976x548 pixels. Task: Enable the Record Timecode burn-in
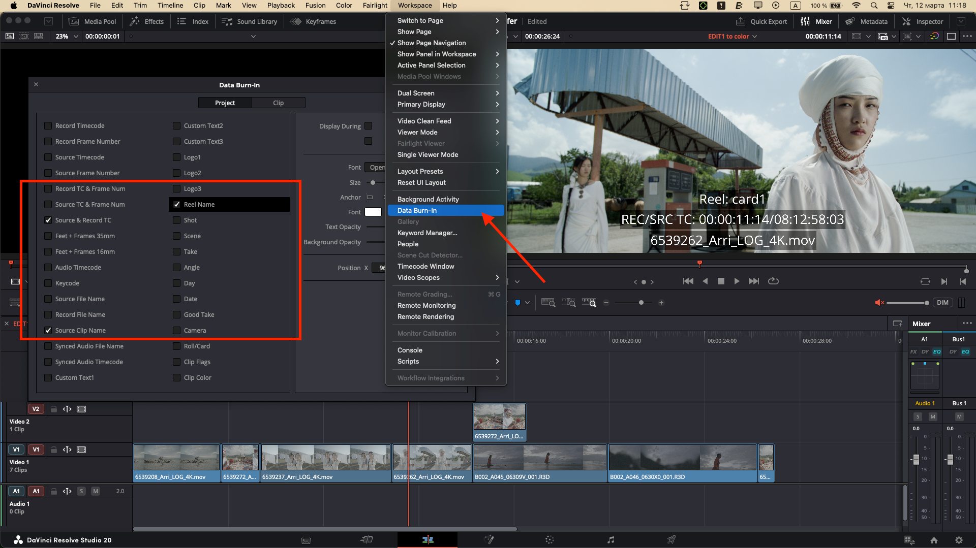[x=48, y=125]
